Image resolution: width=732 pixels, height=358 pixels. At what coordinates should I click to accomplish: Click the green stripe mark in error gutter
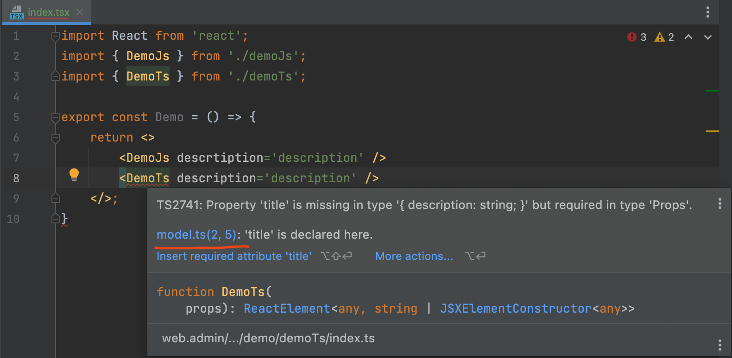coord(713,91)
